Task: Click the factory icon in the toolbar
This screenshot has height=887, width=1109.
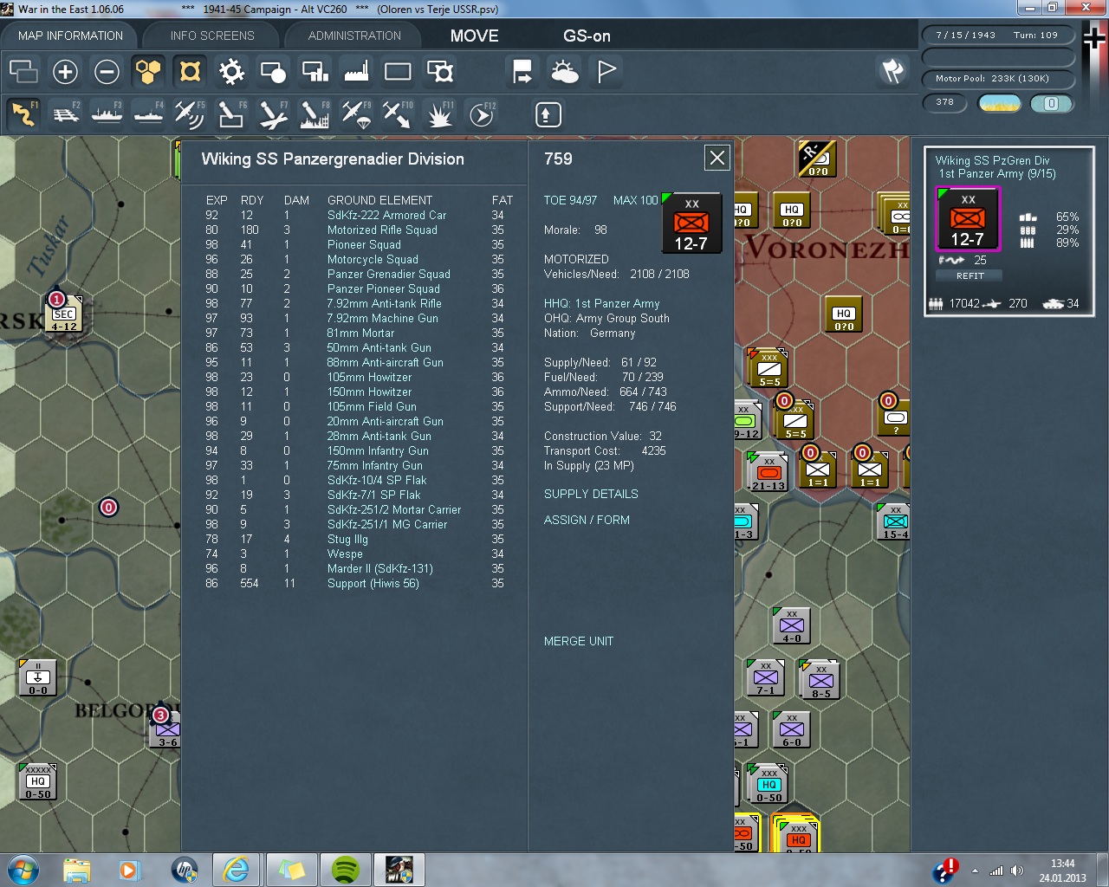Action: tap(356, 71)
